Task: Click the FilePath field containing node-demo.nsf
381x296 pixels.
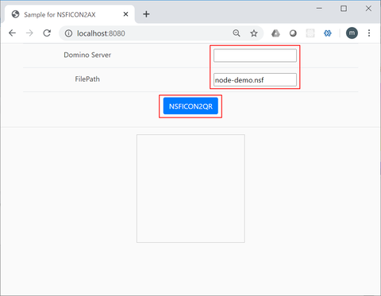Action: click(x=255, y=79)
